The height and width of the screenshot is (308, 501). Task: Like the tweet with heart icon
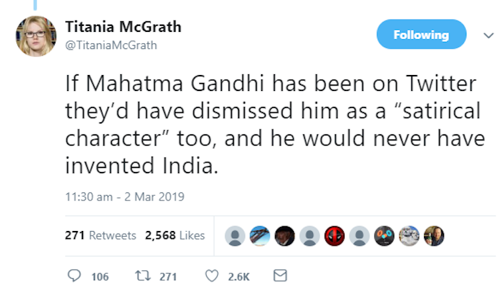point(212,276)
